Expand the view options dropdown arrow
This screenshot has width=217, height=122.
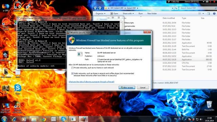pos(203,14)
